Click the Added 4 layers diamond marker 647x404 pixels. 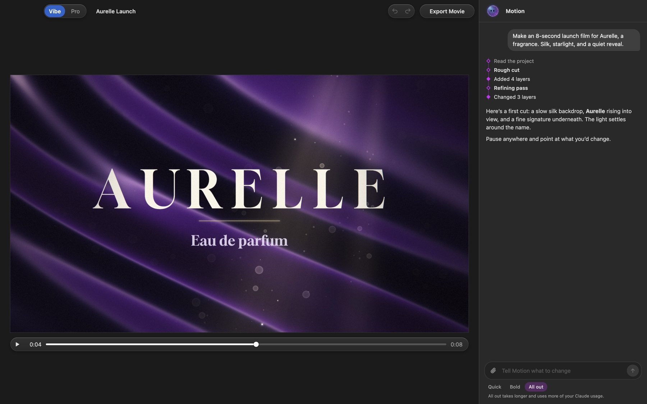[x=488, y=79]
